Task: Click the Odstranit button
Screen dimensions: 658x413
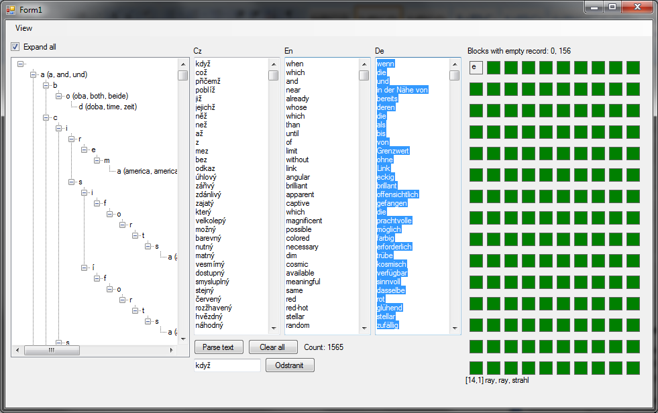Action: click(290, 365)
